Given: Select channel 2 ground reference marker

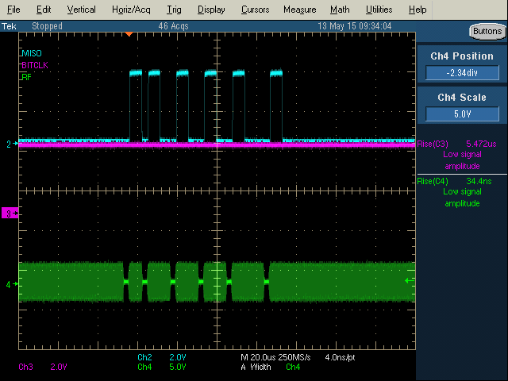Looking at the screenshot, I should pyautogui.click(x=12, y=144).
